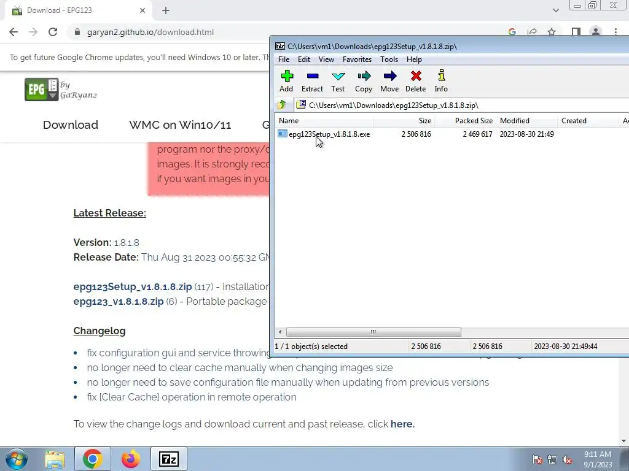Click webpage scrollbar down arrow
629x471 pixels.
[624, 441]
